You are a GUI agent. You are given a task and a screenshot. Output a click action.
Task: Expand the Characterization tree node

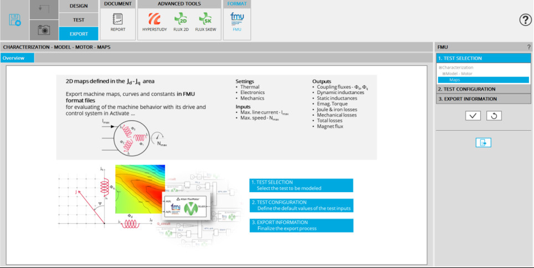click(440, 68)
